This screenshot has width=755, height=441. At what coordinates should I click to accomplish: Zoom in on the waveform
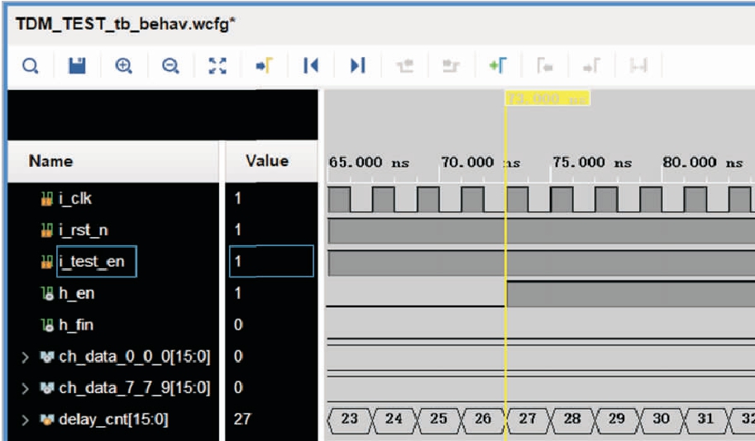(124, 65)
